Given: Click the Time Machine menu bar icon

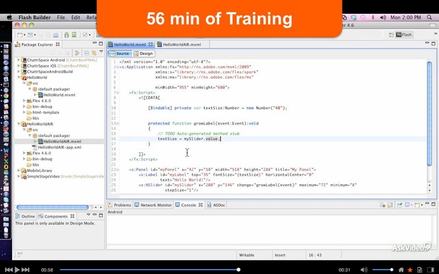Looking at the screenshot, I should point(363,18).
